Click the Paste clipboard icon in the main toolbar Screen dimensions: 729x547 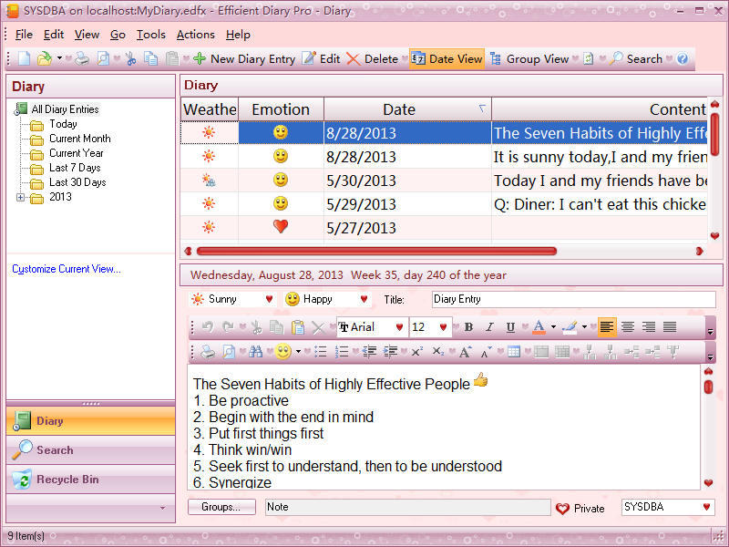(x=172, y=58)
